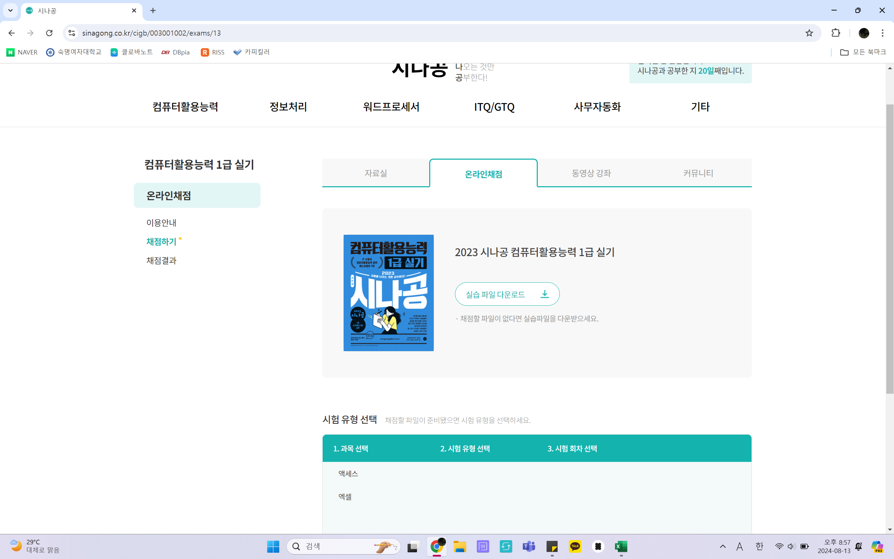Reload the page with the refresh icon
894x559 pixels.
(x=49, y=33)
